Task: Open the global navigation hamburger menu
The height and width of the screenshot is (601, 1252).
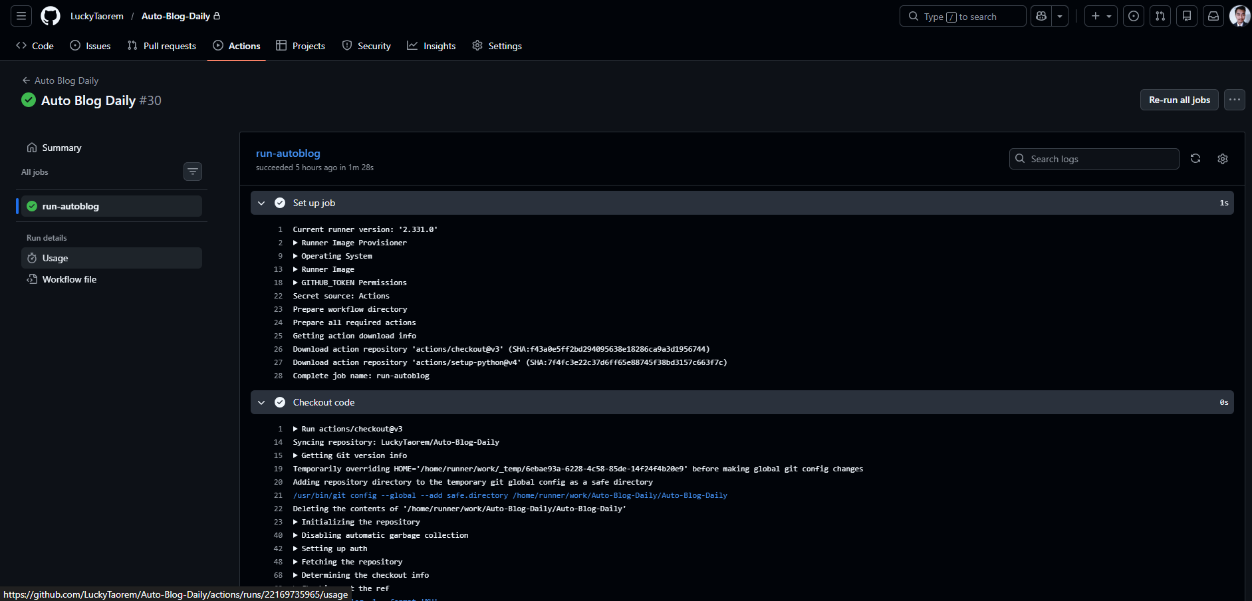Action: pos(21,16)
